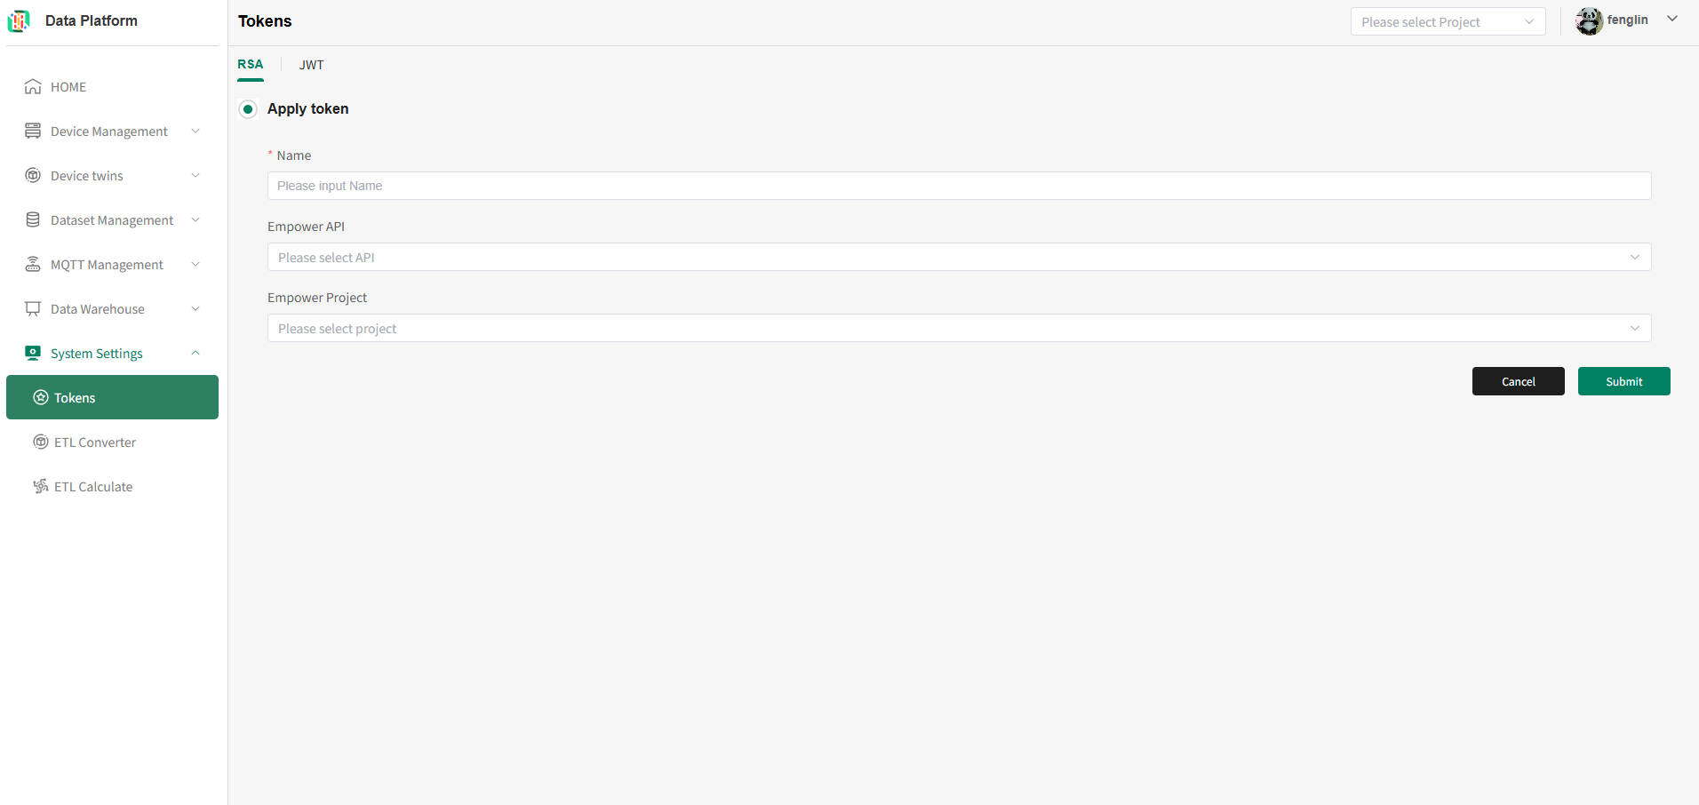Image resolution: width=1699 pixels, height=805 pixels.
Task: Click the Data Warehouse icon
Action: (x=33, y=308)
